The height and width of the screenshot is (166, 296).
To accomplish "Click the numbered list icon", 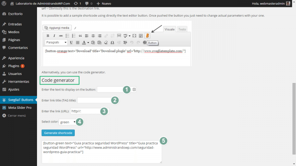I will point(74,35).
